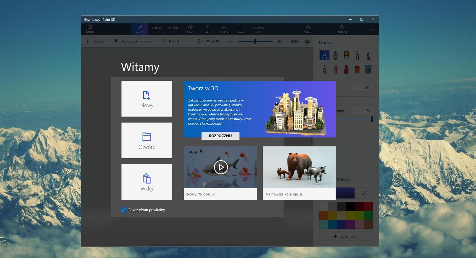The height and width of the screenshot is (258, 476).
Task: Open Biblioteka 3D library
Action: (258, 29)
